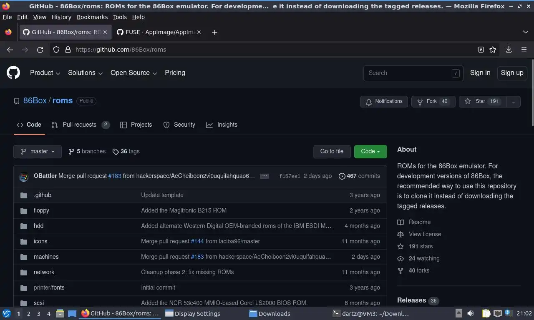The width and height of the screenshot is (534, 320).
Task: Expand the Solutions navigation menu
Action: click(85, 73)
